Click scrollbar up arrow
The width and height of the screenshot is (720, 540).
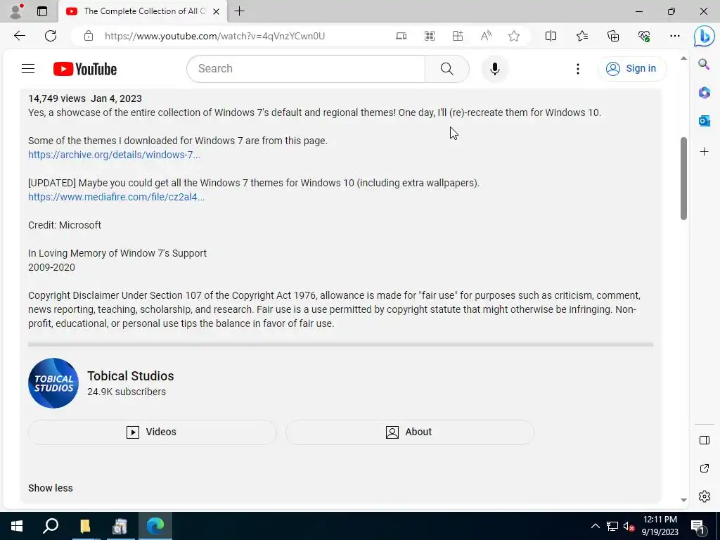683,58
